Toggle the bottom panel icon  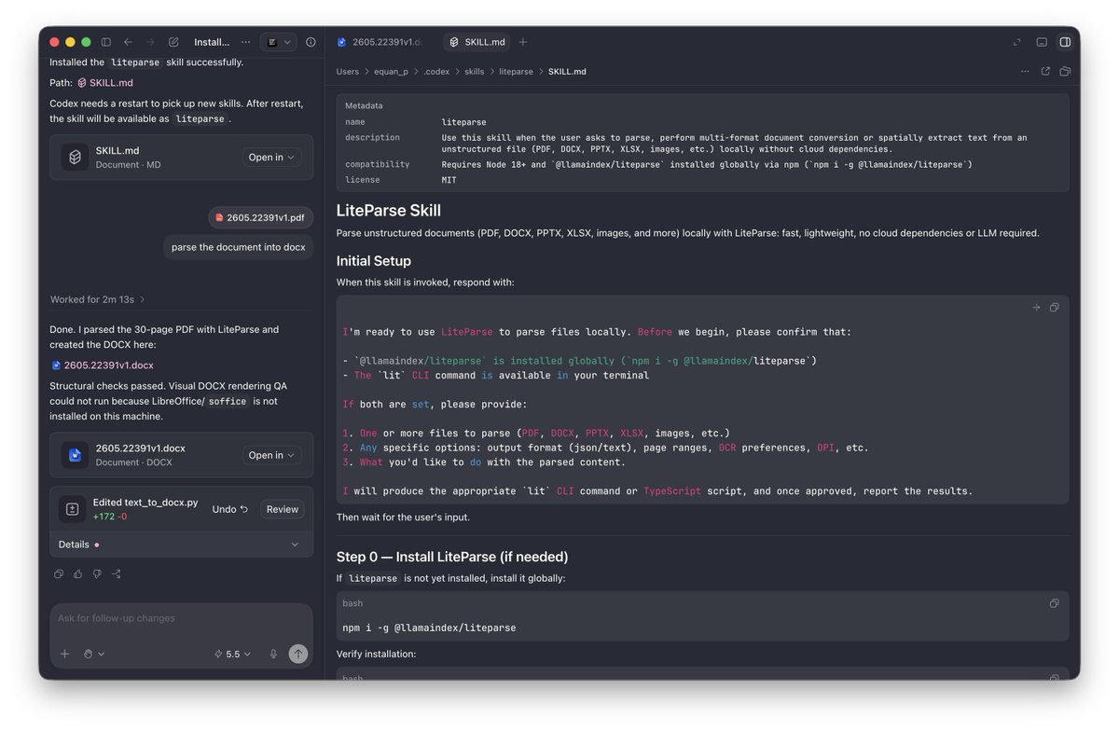pyautogui.click(x=1042, y=42)
